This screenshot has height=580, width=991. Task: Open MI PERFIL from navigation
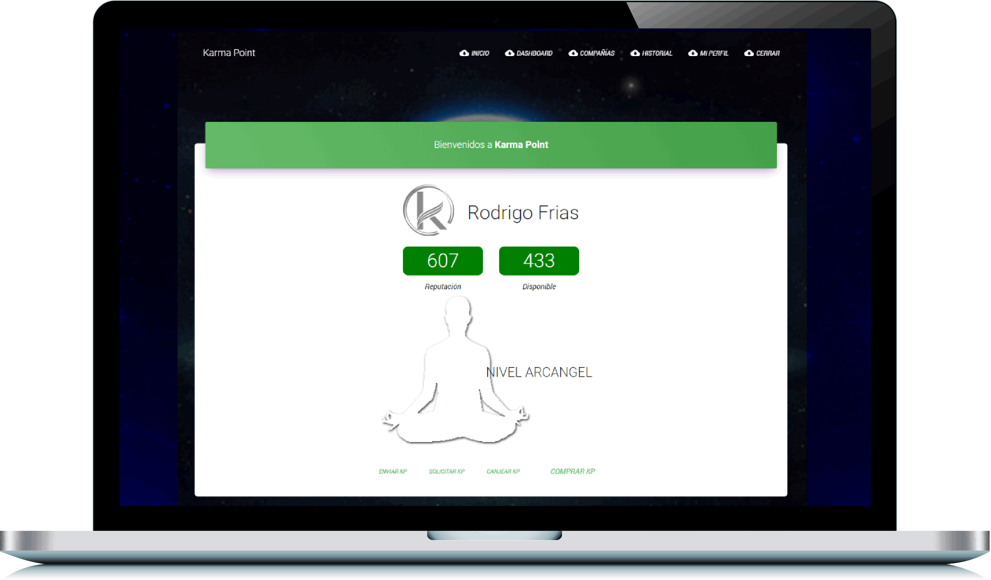click(x=714, y=53)
